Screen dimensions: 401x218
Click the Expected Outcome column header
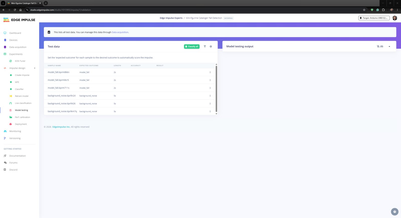(x=89, y=66)
